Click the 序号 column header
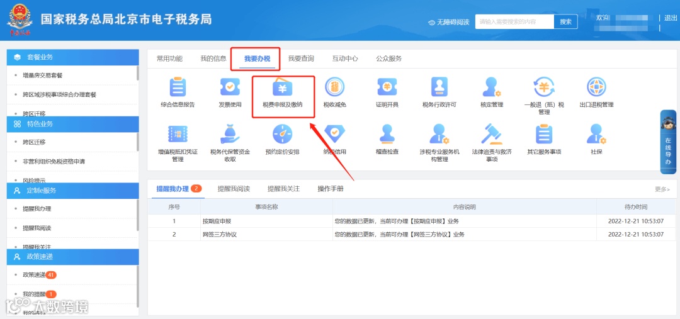 tap(174, 207)
